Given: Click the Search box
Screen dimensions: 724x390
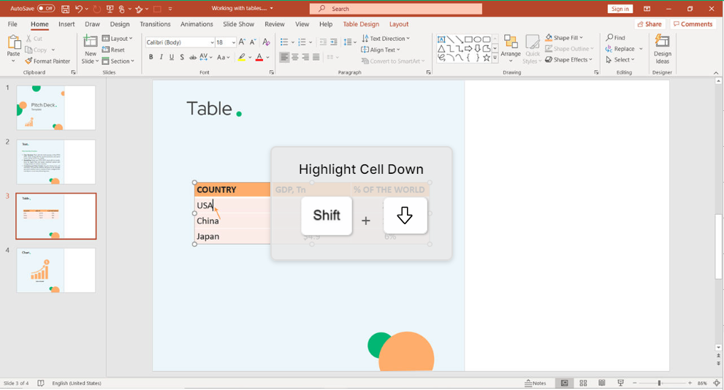Looking at the screenshot, I should coord(396,9).
